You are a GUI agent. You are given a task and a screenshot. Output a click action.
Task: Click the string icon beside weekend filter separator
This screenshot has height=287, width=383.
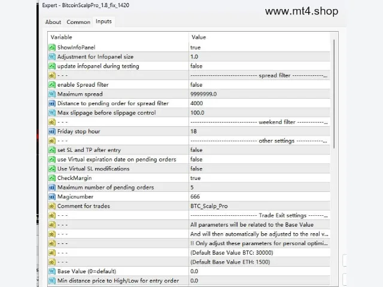(x=52, y=122)
